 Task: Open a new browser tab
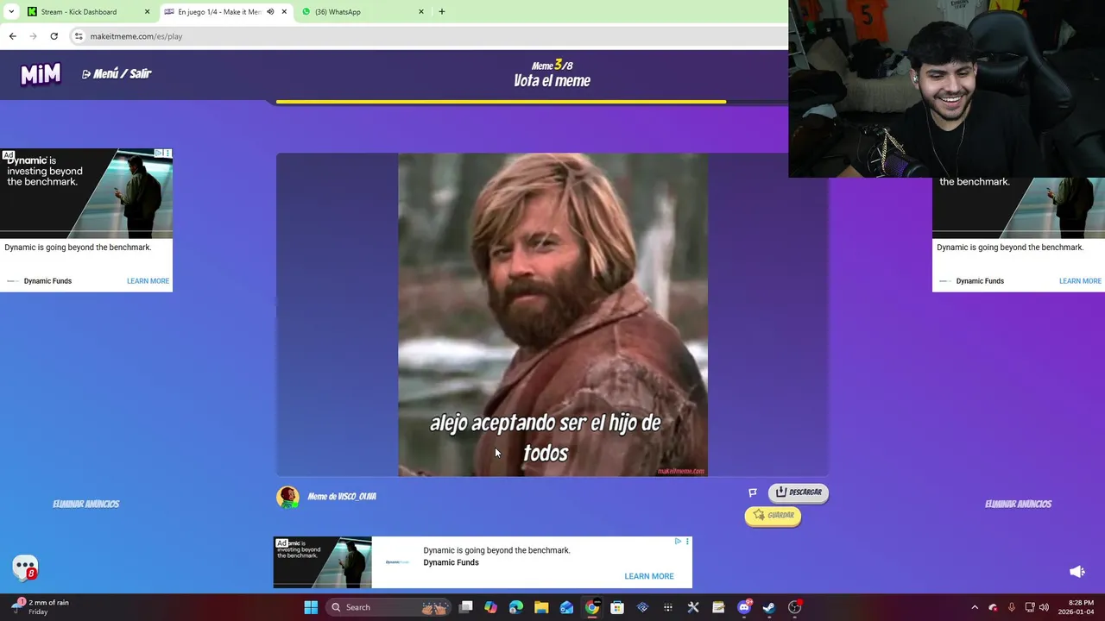coord(442,12)
